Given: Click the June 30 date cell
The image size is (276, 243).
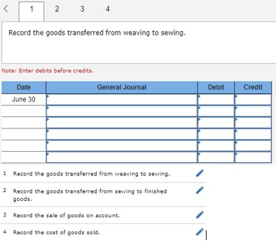Looking at the screenshot, I should point(23,99).
